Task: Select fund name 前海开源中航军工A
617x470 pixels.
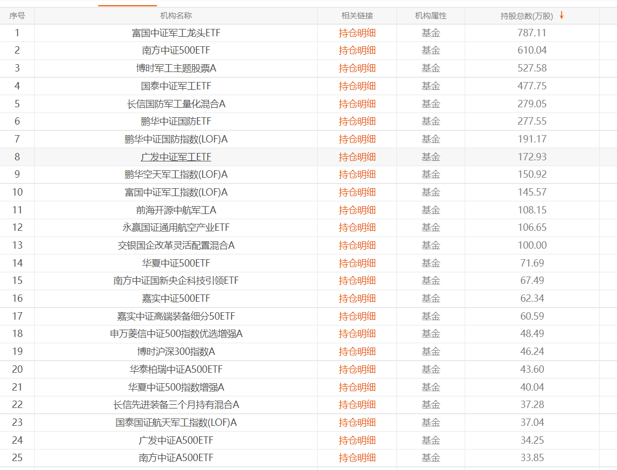Action: tap(176, 210)
